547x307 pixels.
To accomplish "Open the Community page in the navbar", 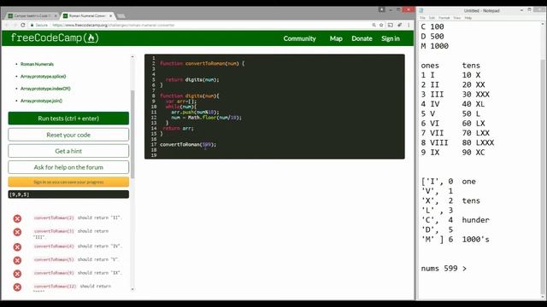I will (299, 38).
